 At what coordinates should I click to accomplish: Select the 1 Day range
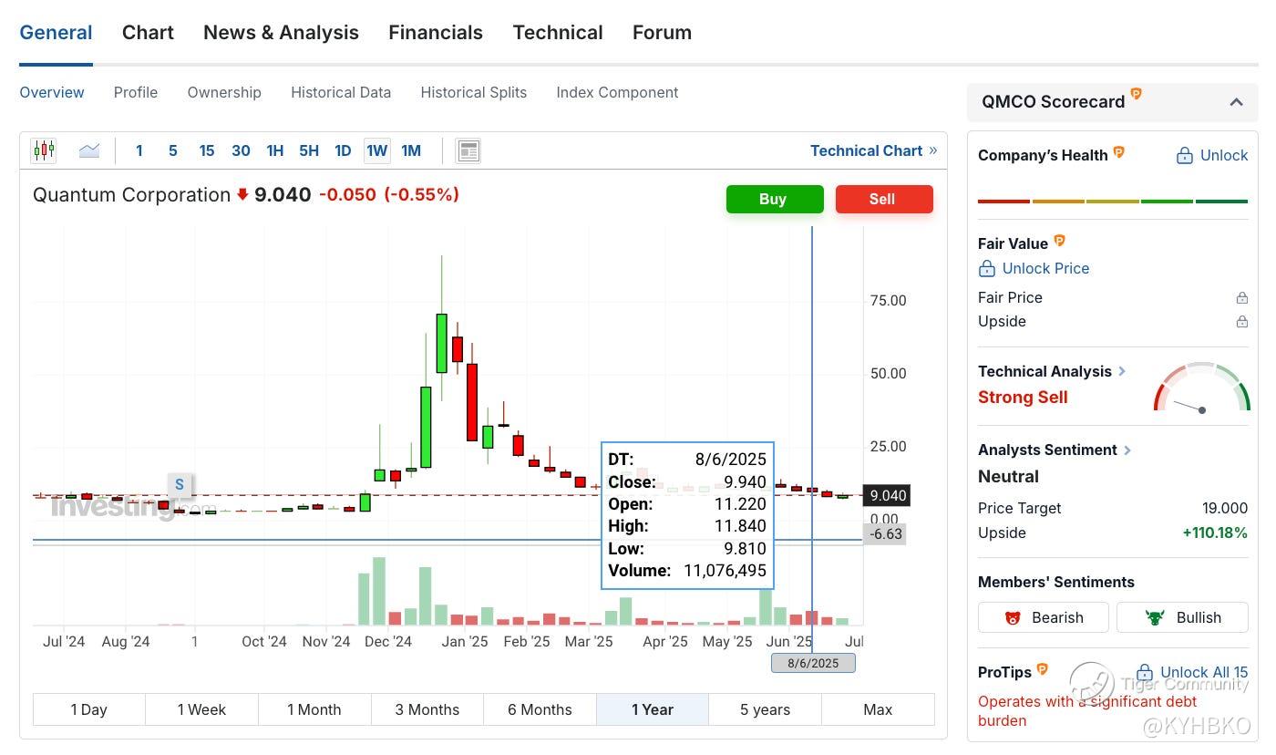(89, 709)
